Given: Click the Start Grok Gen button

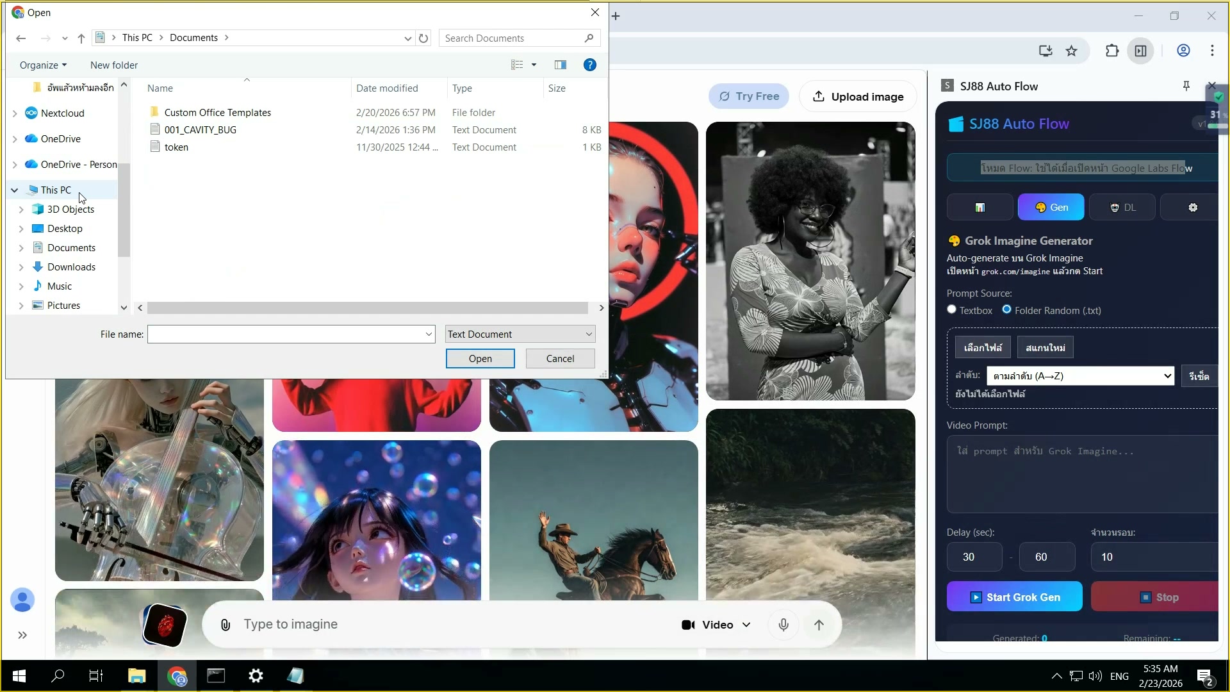Looking at the screenshot, I should click(x=1014, y=597).
